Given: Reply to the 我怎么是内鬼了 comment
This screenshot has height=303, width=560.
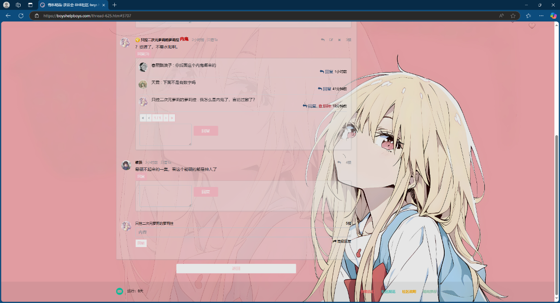Looking at the screenshot, I should 309,106.
